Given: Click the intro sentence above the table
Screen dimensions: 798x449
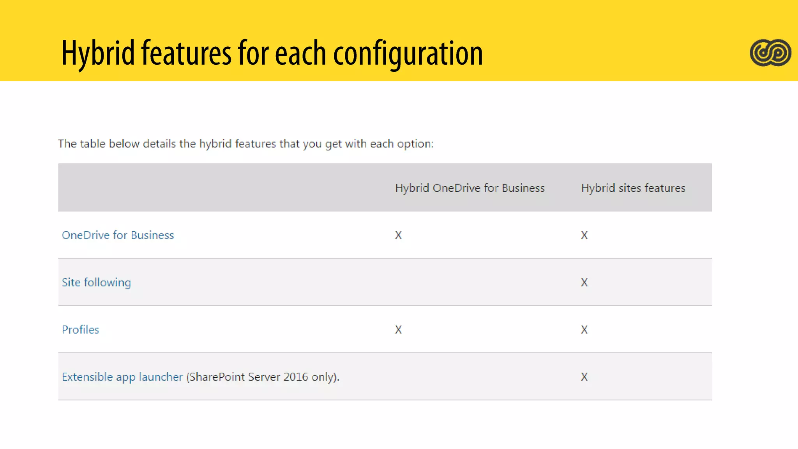Looking at the screenshot, I should (x=245, y=144).
